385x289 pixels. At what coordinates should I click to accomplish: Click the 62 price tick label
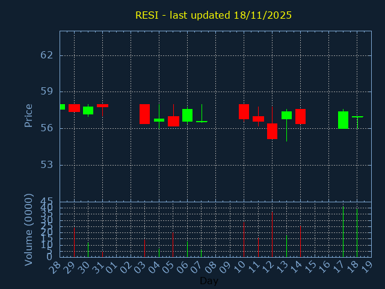46,55
